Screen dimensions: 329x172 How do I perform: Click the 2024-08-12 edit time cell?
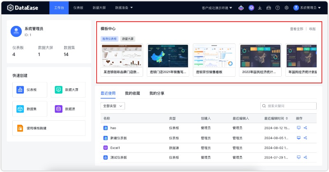pos(277,128)
